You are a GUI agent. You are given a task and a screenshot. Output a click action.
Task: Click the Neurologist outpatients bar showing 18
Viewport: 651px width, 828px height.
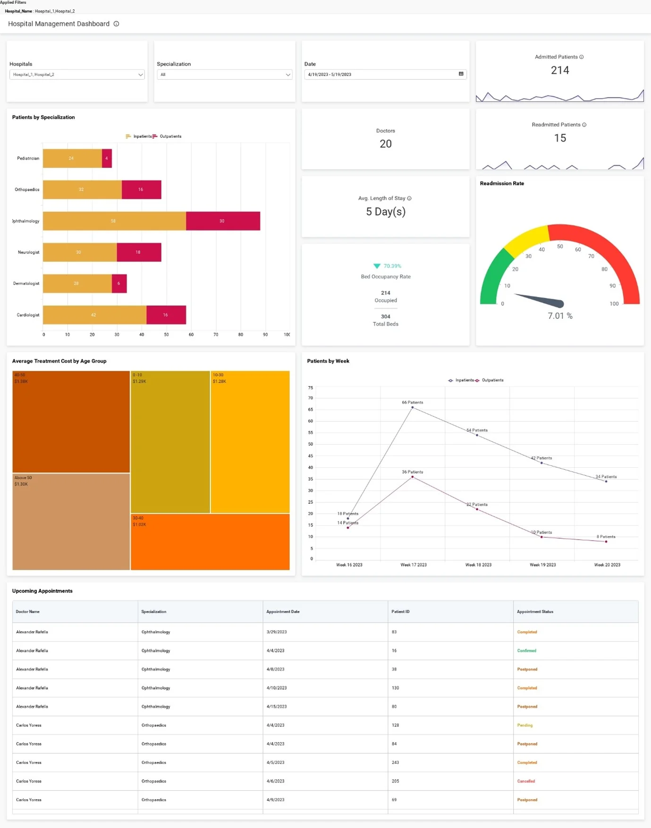[x=139, y=252]
